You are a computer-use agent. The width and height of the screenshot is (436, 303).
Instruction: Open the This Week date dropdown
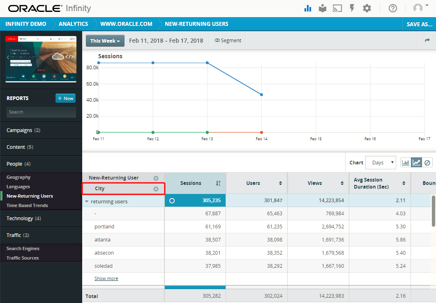coord(105,41)
